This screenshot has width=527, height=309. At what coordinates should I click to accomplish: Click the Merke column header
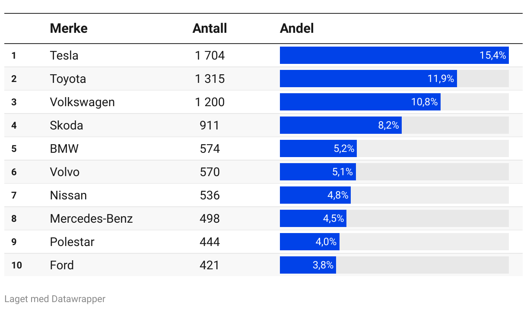(x=69, y=28)
